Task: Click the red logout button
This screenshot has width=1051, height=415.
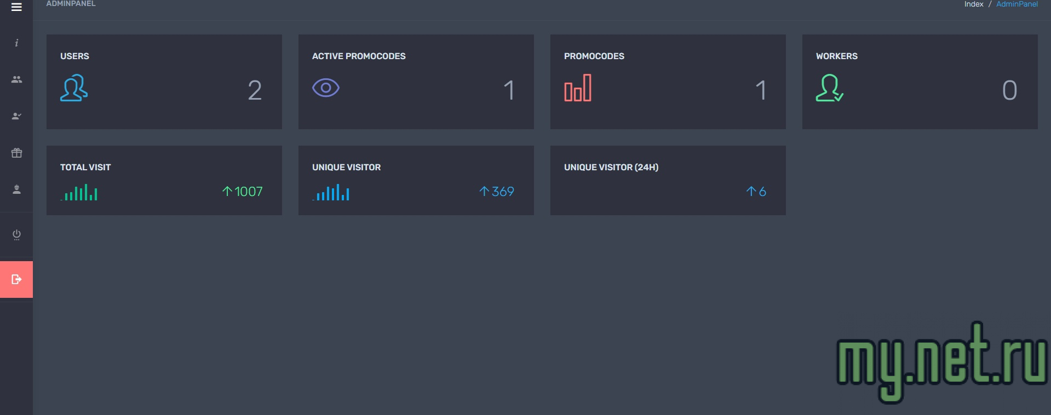Action: pyautogui.click(x=16, y=279)
